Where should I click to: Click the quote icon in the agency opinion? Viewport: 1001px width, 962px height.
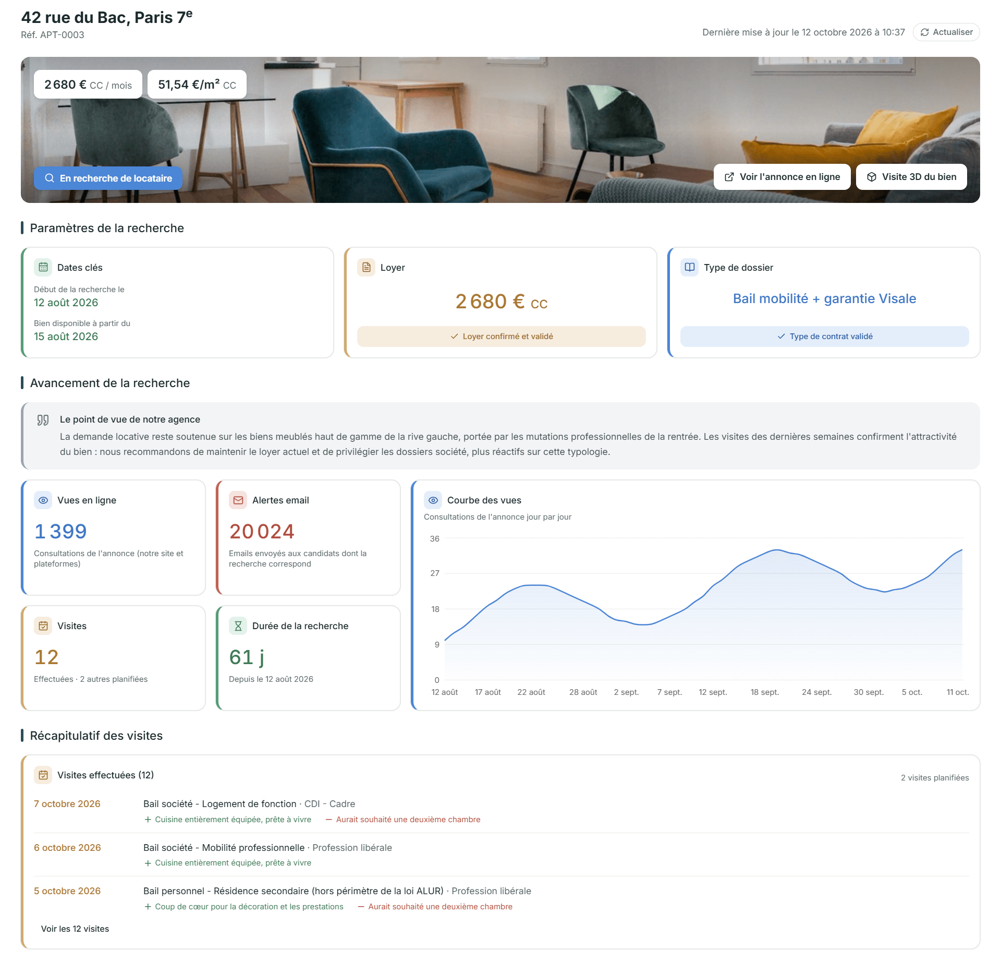point(43,420)
